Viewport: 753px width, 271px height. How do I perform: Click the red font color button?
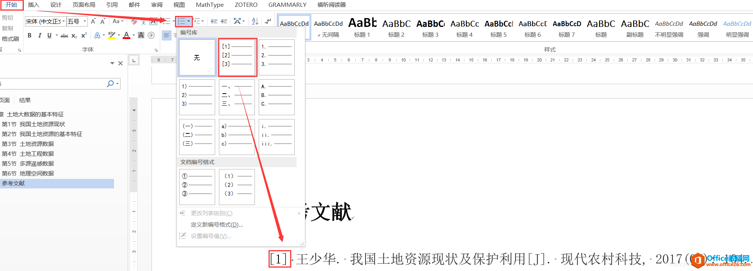click(127, 36)
